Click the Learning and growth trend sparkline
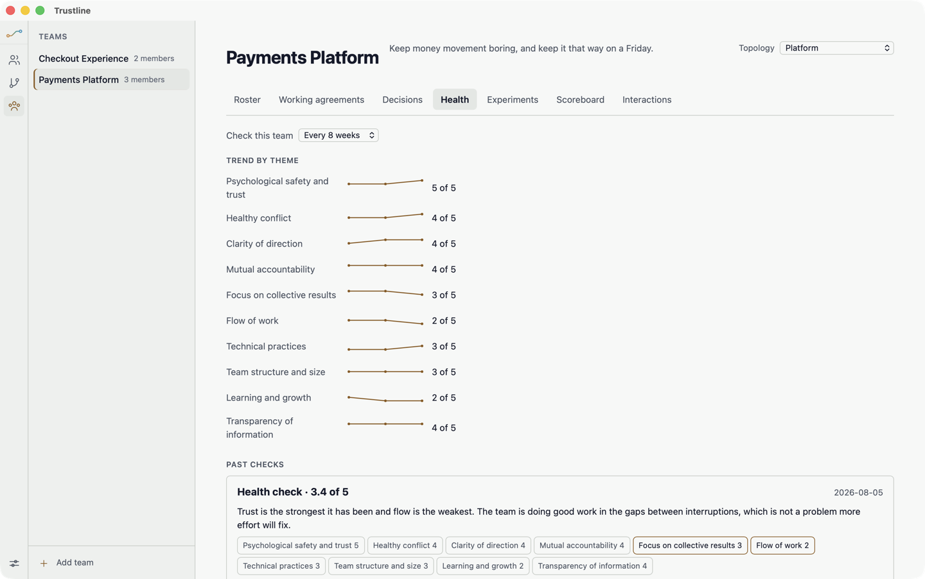The height and width of the screenshot is (579, 925). pos(385,399)
